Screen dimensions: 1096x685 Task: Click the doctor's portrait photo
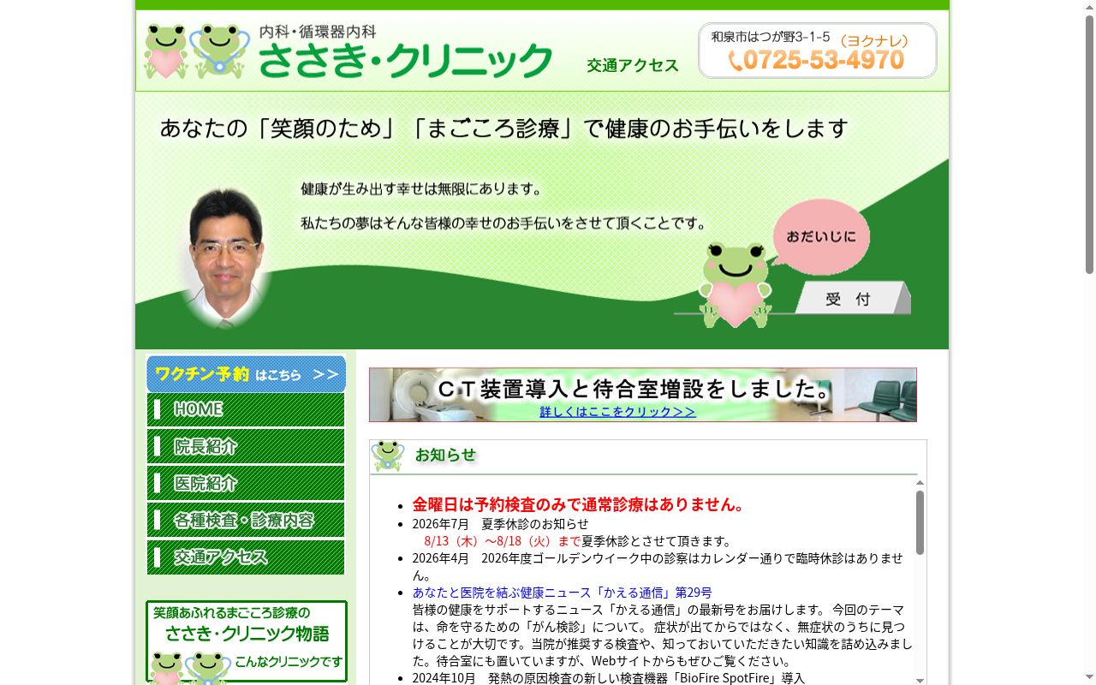(x=225, y=257)
